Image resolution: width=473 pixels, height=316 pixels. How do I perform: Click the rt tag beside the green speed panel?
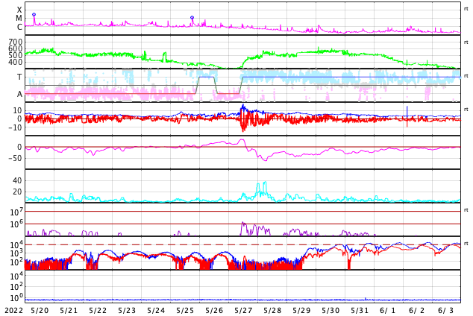point(466,42)
